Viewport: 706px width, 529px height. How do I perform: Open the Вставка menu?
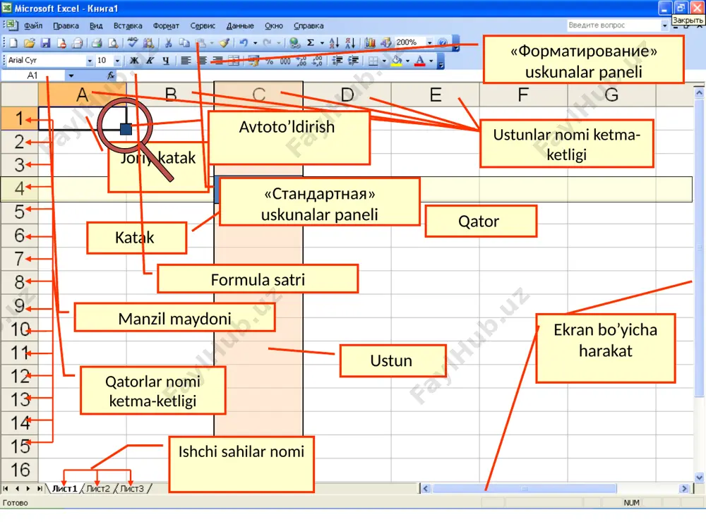pyautogui.click(x=128, y=26)
